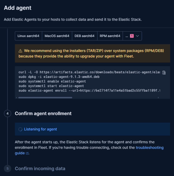Click the Listening for agent status text
The image size is (174, 176).
[40, 129]
